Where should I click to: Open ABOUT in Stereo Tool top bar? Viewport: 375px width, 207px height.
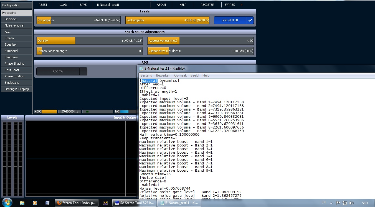point(161,5)
